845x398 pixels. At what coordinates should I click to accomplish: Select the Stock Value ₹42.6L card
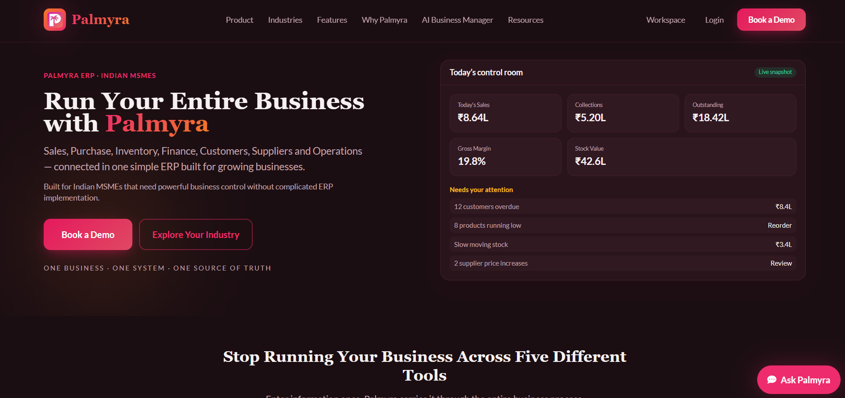click(x=681, y=156)
